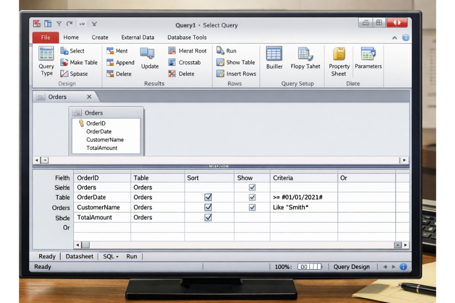Click the Append query icon
The width and height of the screenshot is (455, 303).
tap(120, 62)
